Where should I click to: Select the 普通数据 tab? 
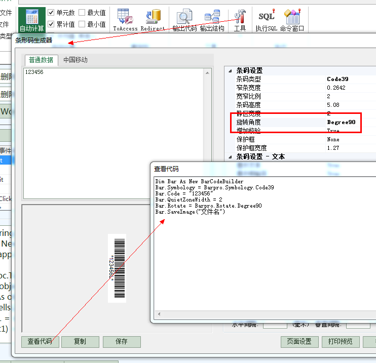click(41, 60)
